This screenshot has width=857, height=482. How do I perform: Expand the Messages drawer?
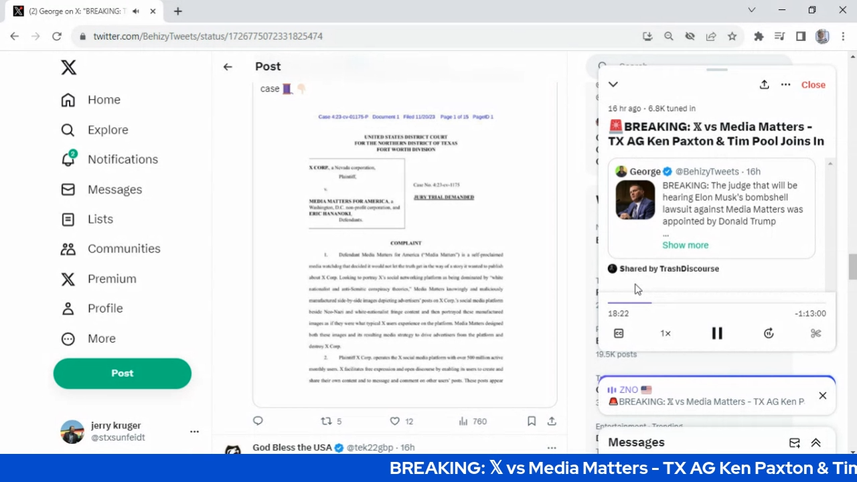point(816,443)
